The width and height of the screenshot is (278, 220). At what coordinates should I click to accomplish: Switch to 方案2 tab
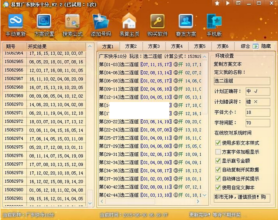(131, 46)
